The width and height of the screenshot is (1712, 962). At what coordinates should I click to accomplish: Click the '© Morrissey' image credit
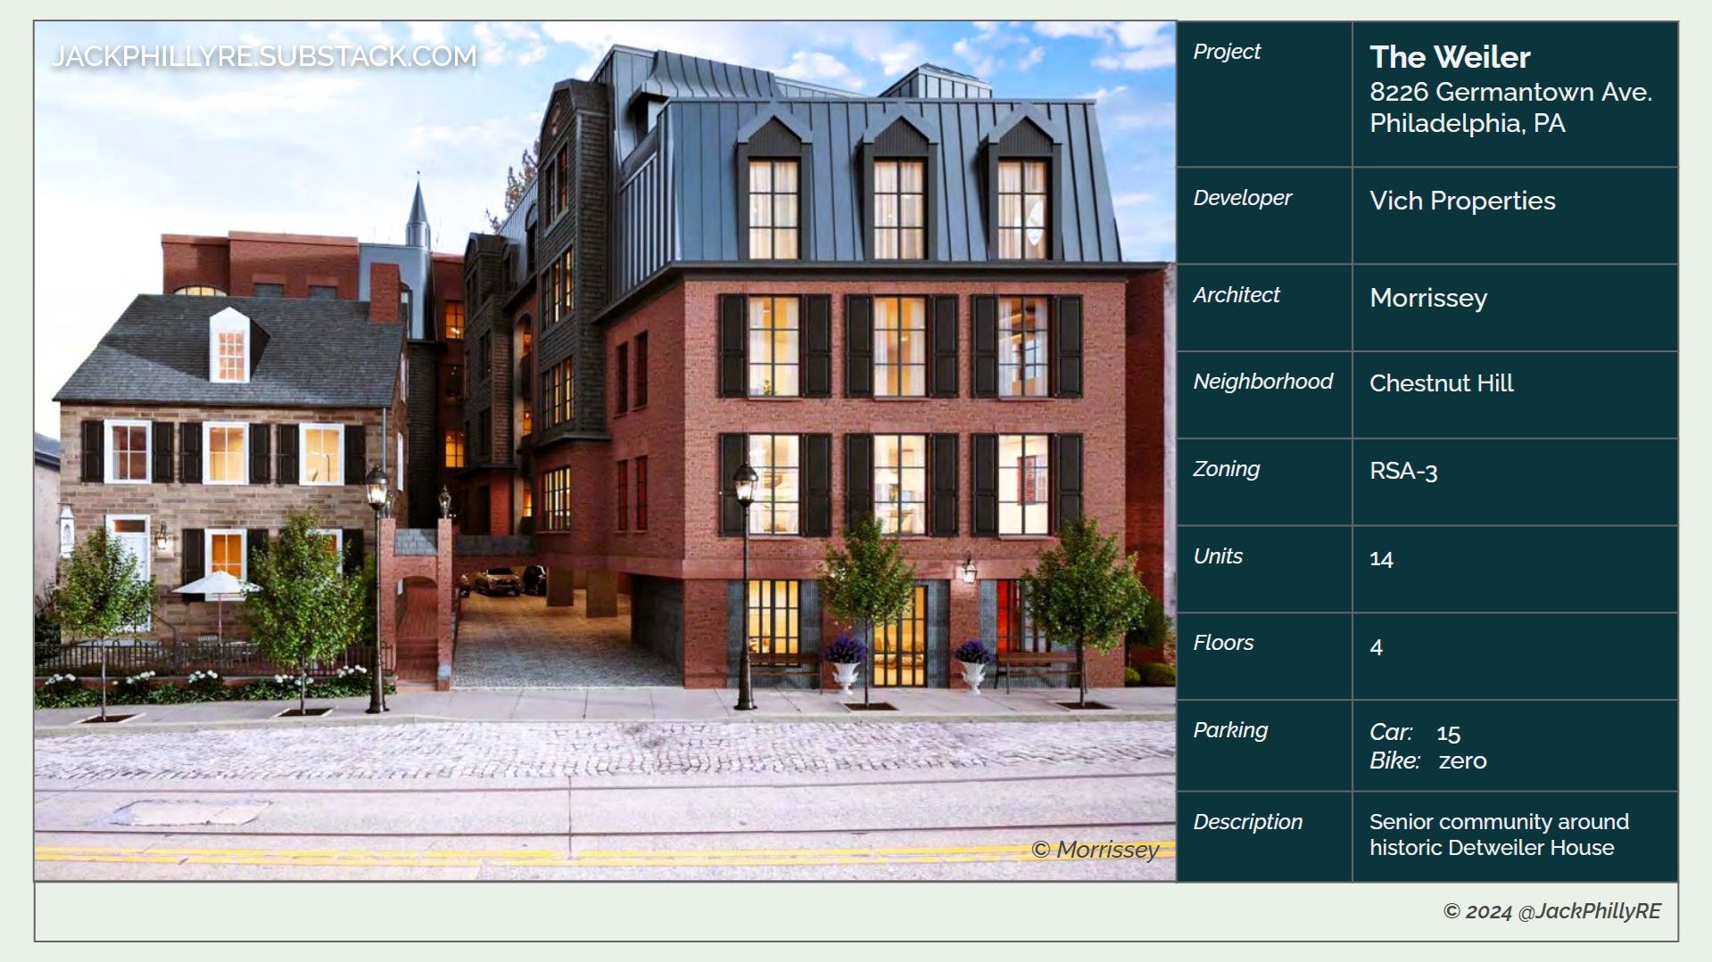point(1095,850)
